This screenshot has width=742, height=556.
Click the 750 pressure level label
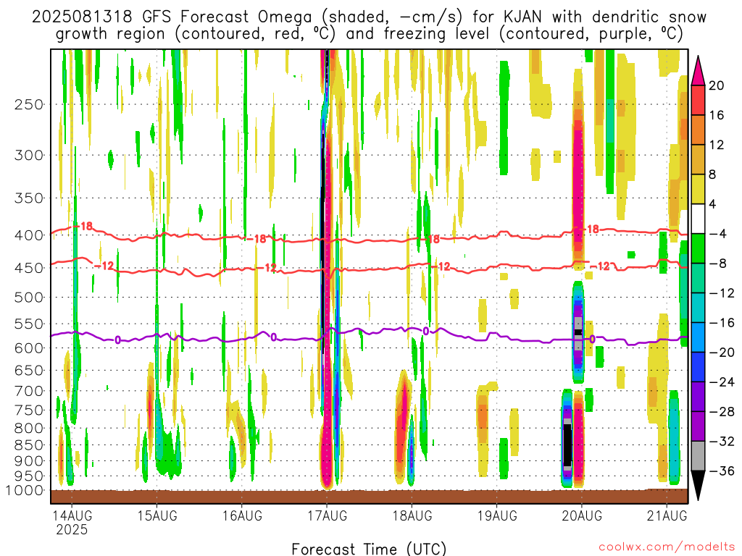[29, 410]
